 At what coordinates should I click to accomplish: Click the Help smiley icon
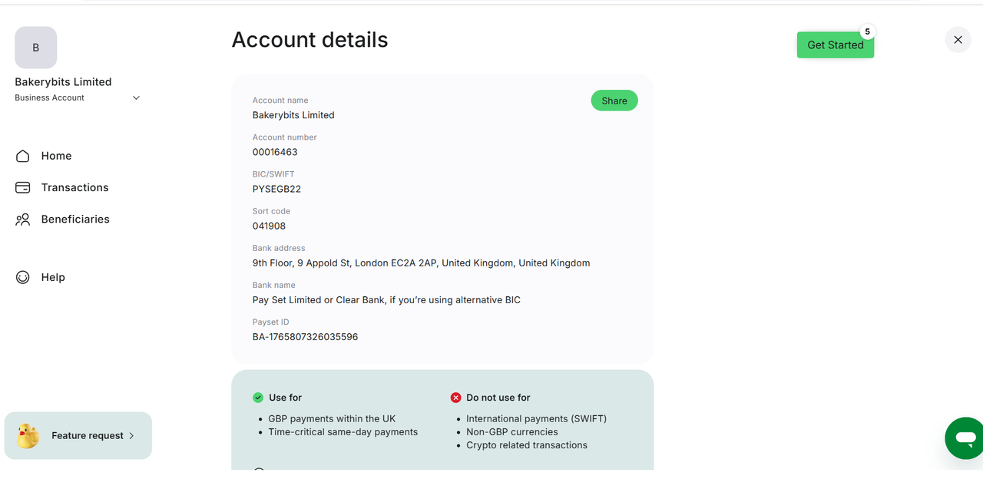pyautogui.click(x=23, y=277)
